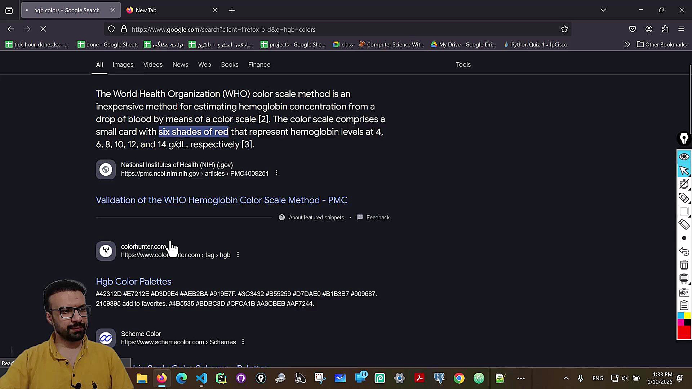Send Feedback on featured snippet
692x389 pixels.
coord(373,218)
